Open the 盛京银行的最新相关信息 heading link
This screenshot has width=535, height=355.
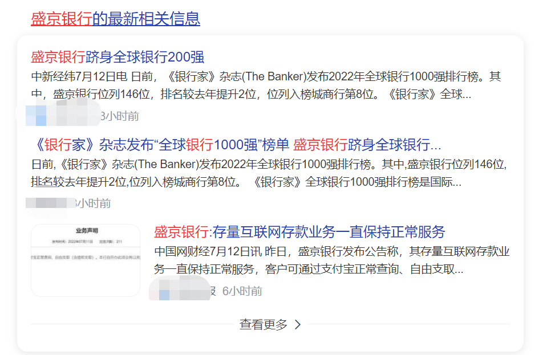point(115,19)
